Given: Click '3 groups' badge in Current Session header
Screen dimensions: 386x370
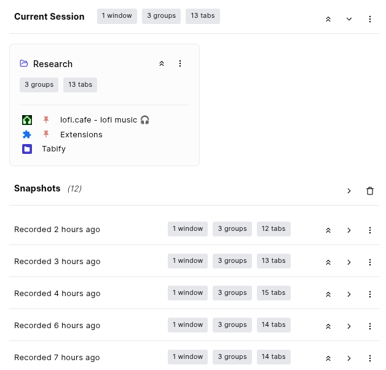Looking at the screenshot, I should point(161,16).
